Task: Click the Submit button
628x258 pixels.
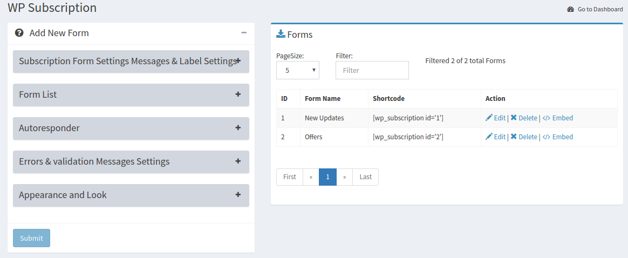Action: 31,238
